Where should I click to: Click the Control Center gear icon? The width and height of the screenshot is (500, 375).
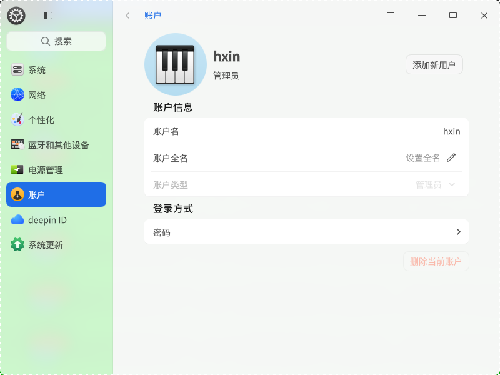coord(16,16)
